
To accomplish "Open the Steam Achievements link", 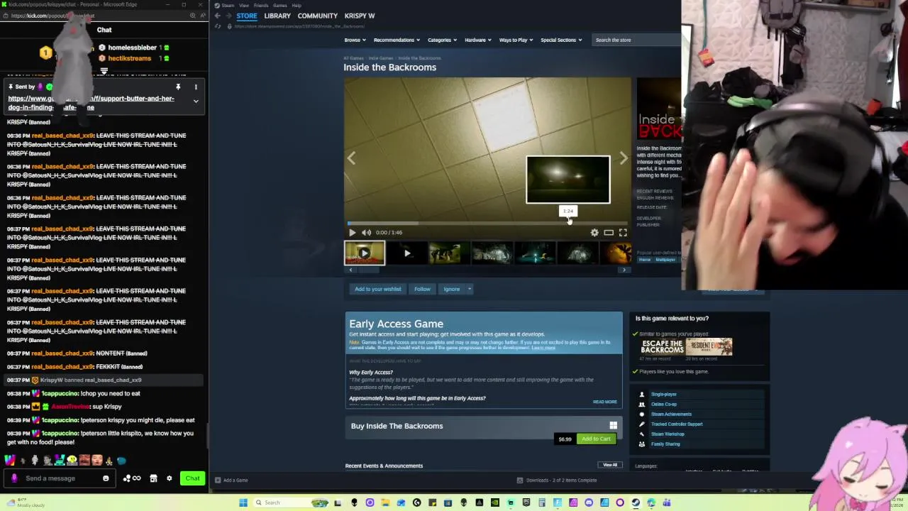I will (x=671, y=414).
